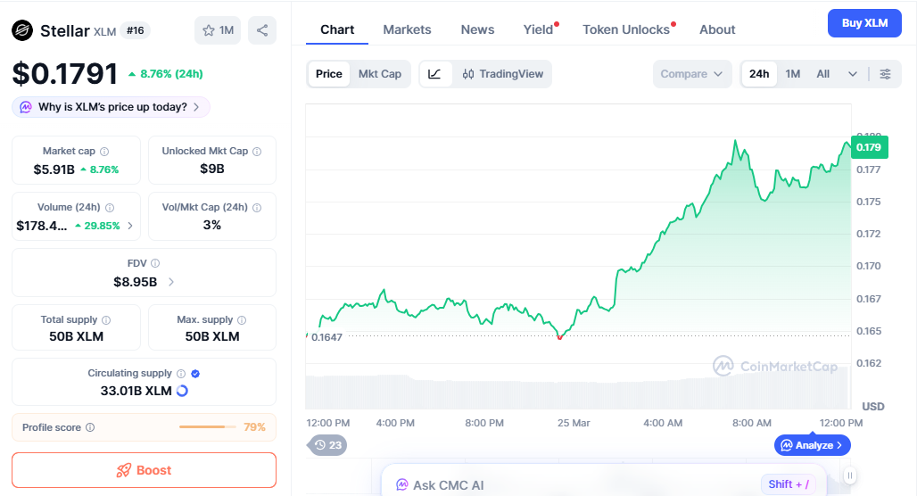917x496 pixels.
Task: Click Market cap info icon
Action: [104, 152]
